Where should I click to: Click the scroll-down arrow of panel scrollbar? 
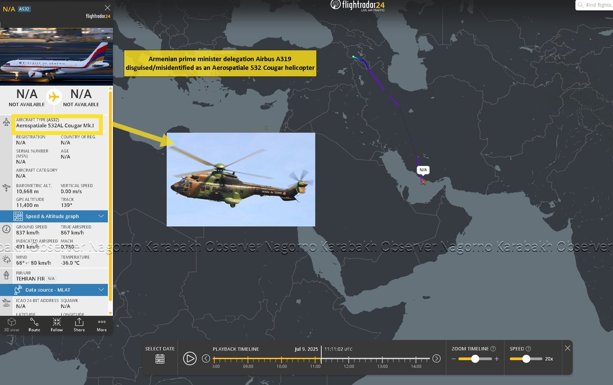tap(111, 312)
